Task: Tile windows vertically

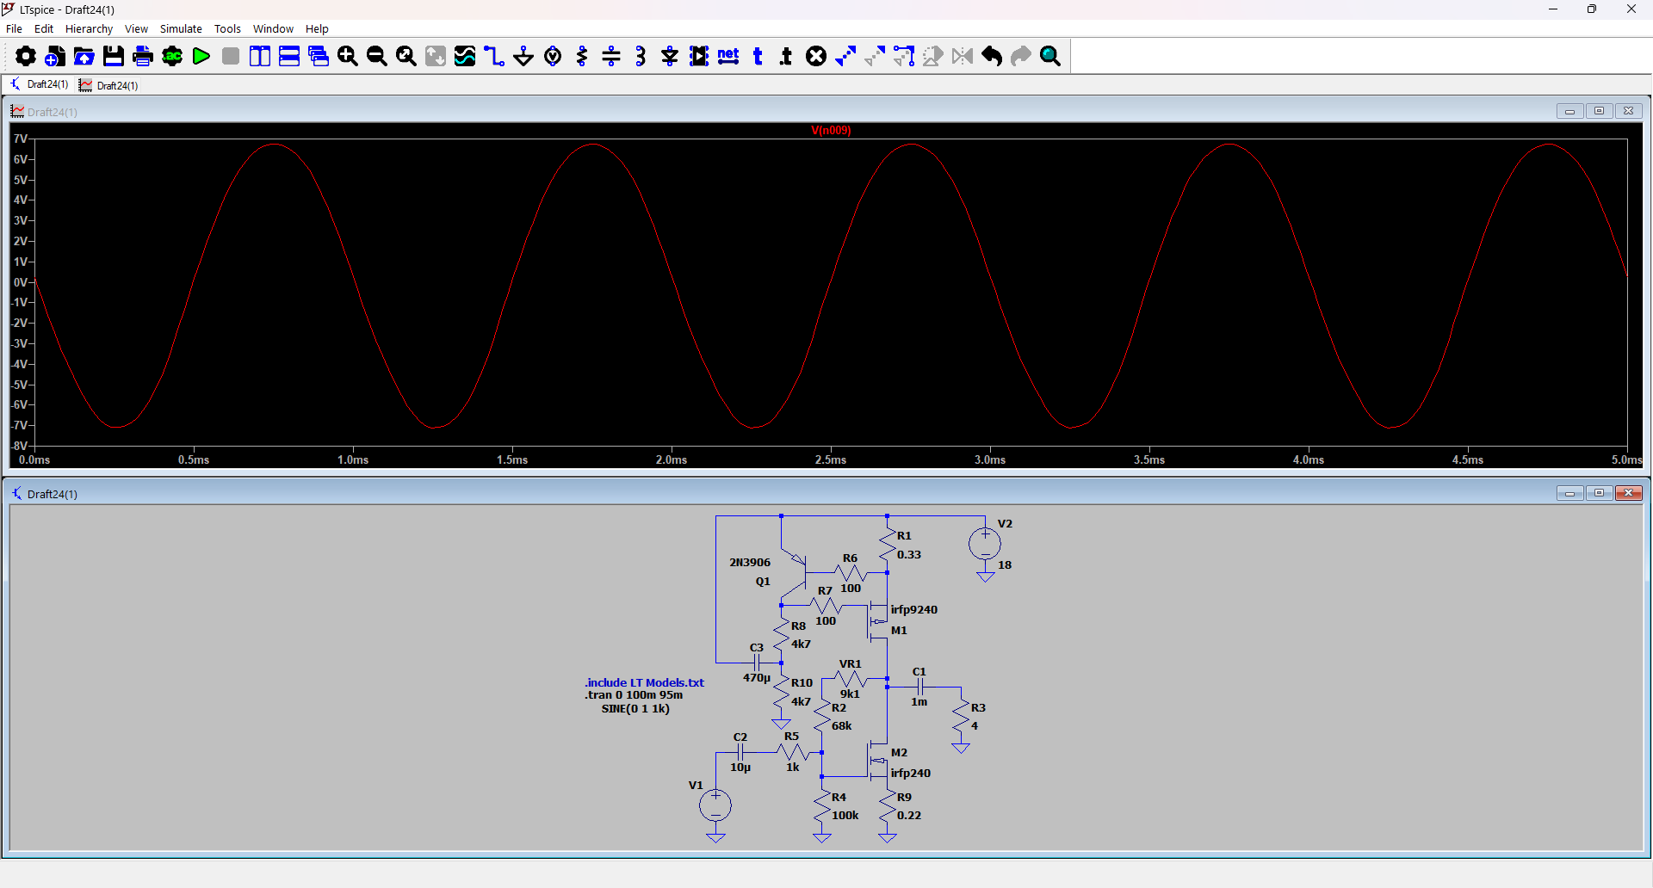Action: 260,57
